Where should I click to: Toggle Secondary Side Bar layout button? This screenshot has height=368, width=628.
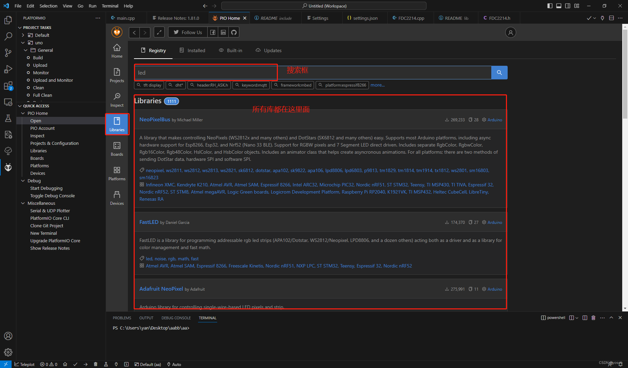568,6
